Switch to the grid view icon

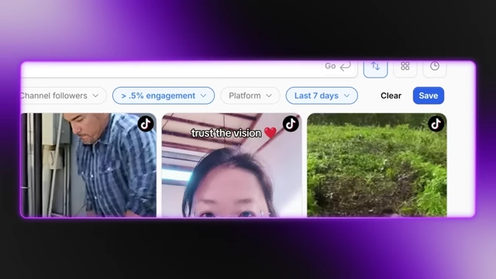[x=405, y=68]
